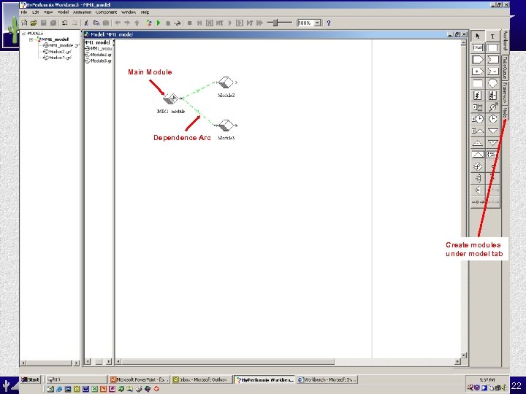The height and width of the screenshot is (394, 526).
Task: Open the View menu
Action: (48, 12)
